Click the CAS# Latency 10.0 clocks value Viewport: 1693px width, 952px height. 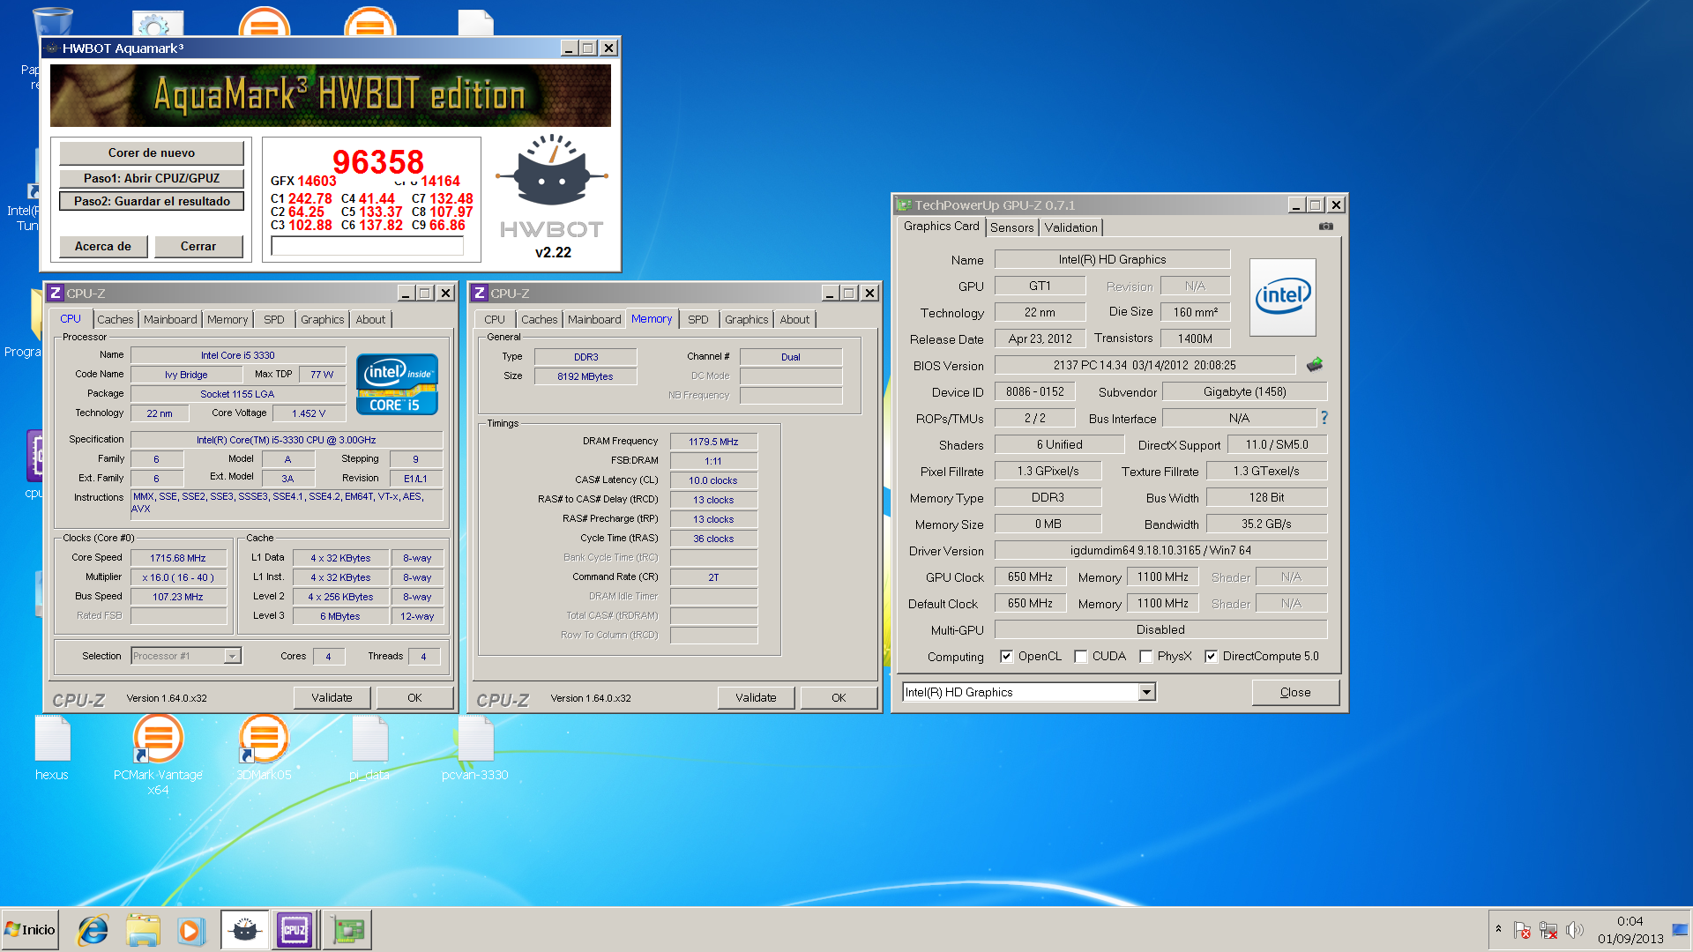pyautogui.click(x=713, y=480)
